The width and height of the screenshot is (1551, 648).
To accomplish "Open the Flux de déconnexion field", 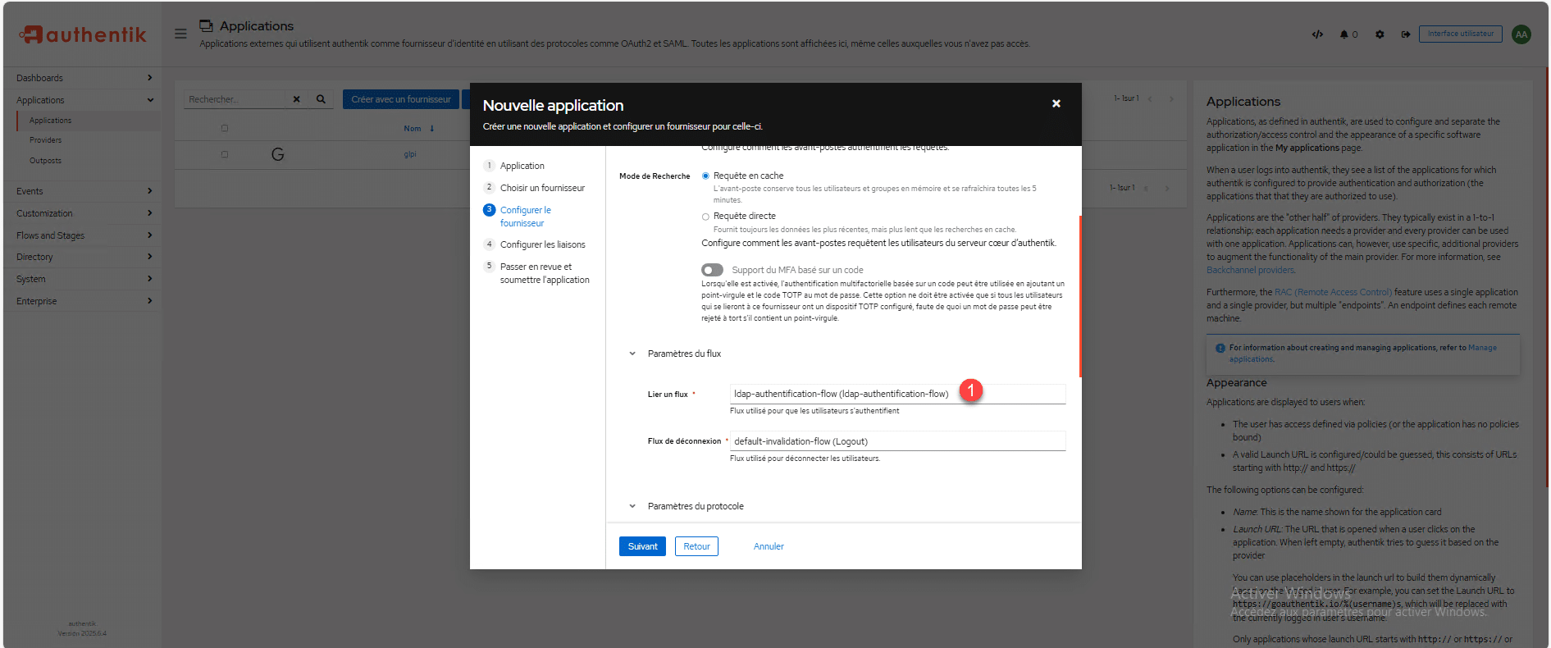I will point(896,441).
